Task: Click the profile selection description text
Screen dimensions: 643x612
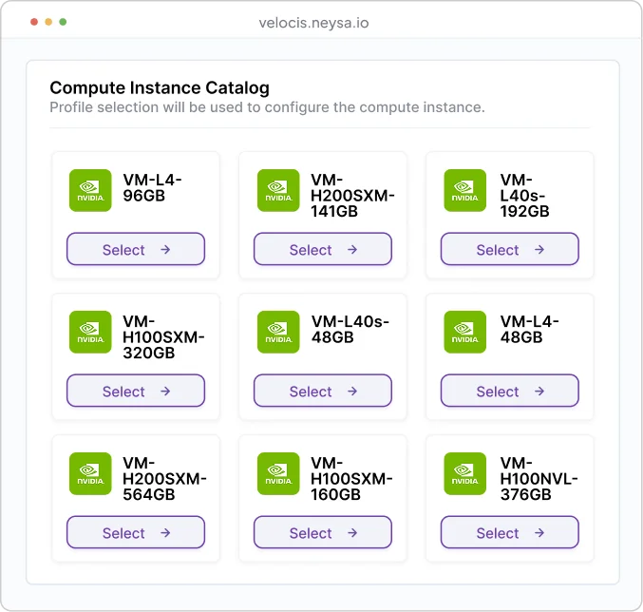Action: (267, 107)
